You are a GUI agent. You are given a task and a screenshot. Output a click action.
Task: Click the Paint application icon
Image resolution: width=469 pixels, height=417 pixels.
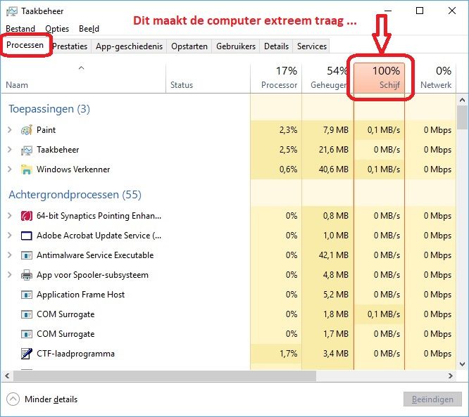26,130
